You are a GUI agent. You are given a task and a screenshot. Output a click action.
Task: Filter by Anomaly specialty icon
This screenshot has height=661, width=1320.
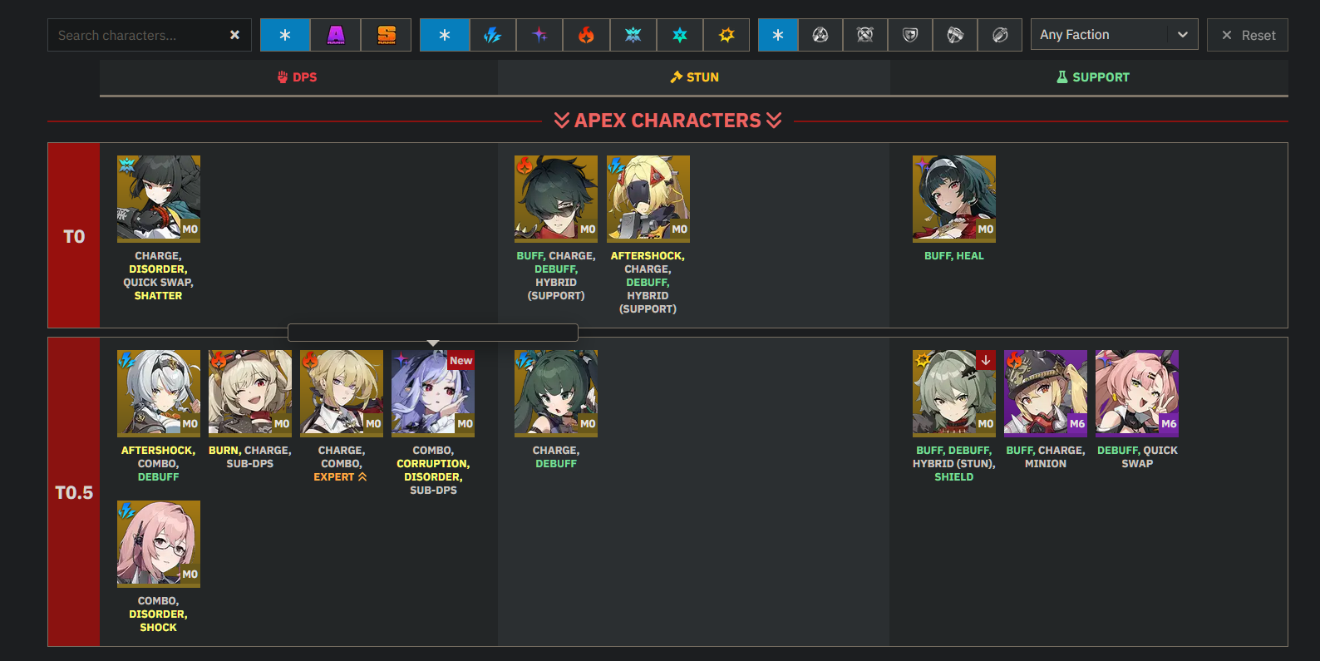coord(820,35)
